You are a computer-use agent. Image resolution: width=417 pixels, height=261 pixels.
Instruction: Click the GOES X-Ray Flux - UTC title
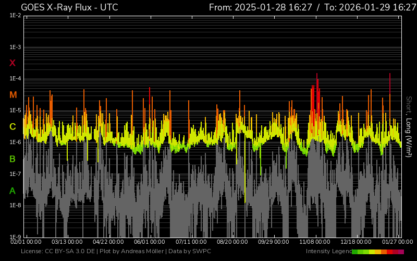coord(69,7)
